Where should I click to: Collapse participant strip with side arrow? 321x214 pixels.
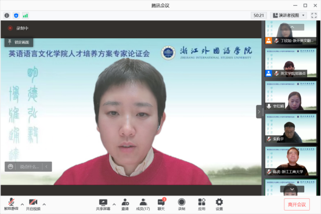click(259, 111)
